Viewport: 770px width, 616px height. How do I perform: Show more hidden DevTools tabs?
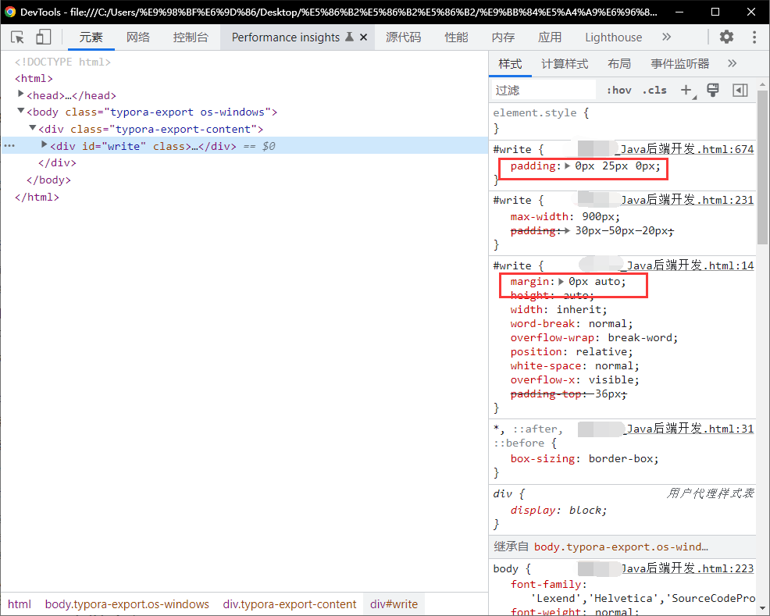[666, 37]
